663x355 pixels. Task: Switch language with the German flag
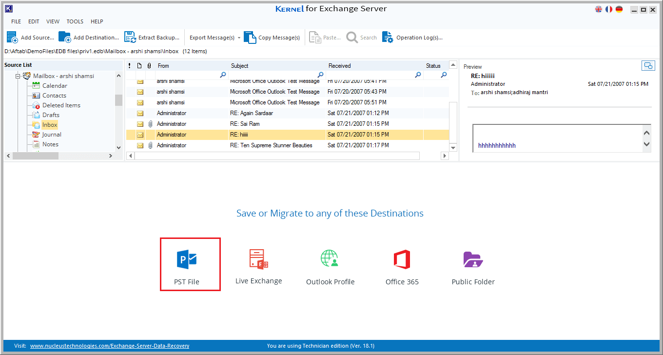(619, 9)
